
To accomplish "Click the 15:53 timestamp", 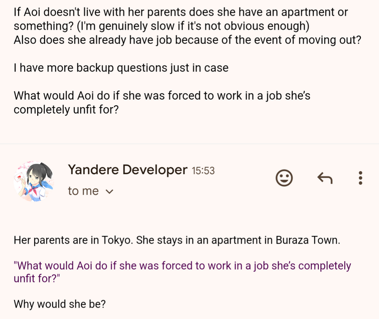I will tap(203, 171).
